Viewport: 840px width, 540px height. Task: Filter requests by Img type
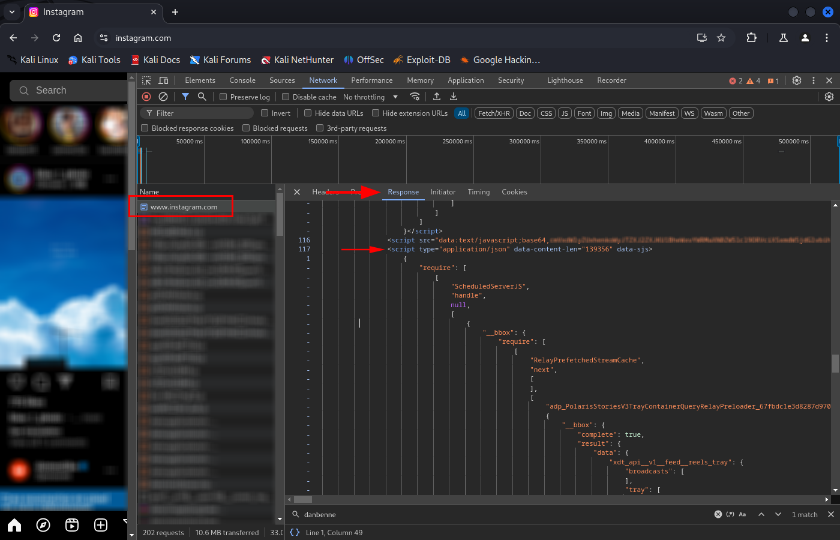[x=607, y=113]
